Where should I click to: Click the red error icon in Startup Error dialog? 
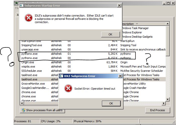(29, 18)
